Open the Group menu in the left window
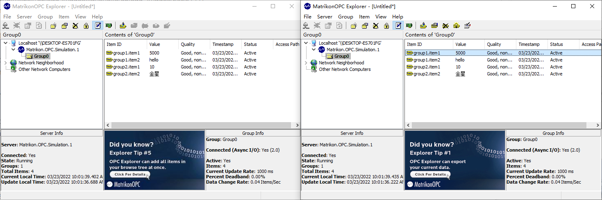Viewport: 602px width, 200px height. [45, 17]
